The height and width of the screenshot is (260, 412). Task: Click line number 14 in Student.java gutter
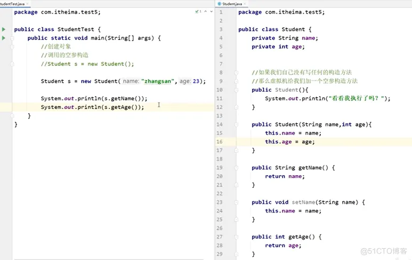(220, 124)
